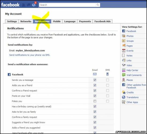This screenshot has height=134, width=147.
Task: Switch to the Mobile tab
Action: tap(57, 21)
